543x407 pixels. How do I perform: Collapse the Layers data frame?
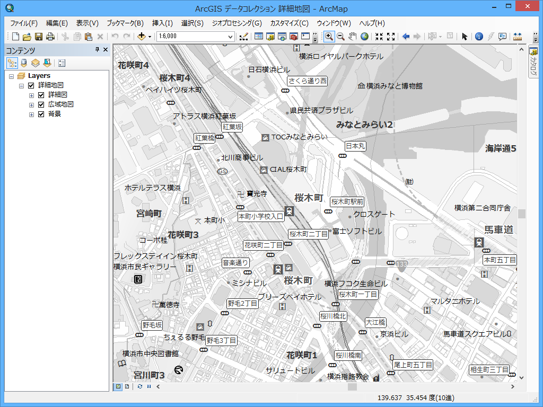coord(12,76)
